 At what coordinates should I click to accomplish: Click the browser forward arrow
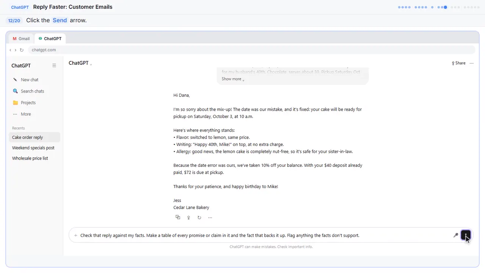tap(15, 50)
